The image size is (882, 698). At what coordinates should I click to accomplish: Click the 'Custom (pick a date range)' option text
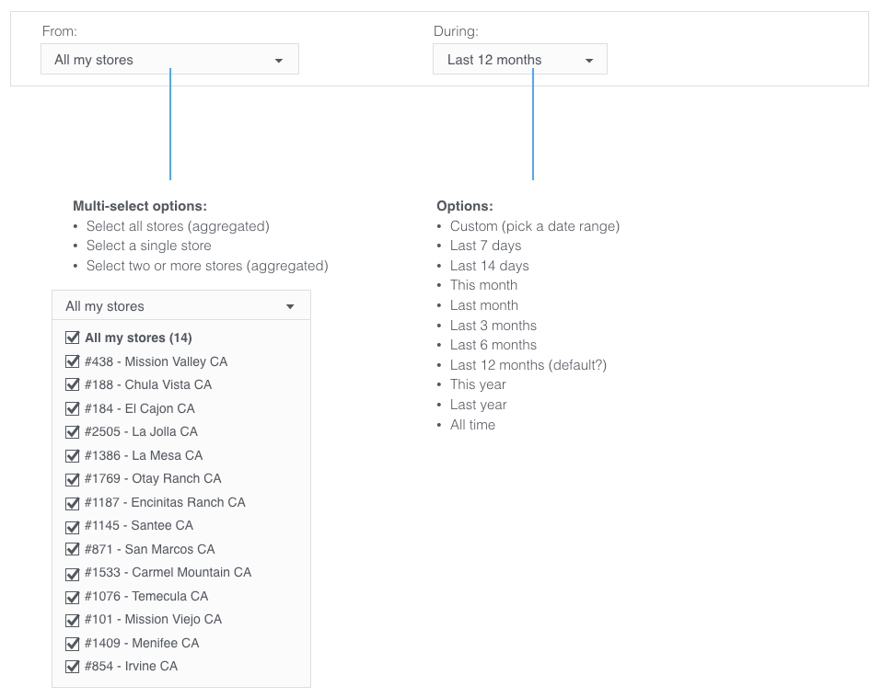point(534,226)
